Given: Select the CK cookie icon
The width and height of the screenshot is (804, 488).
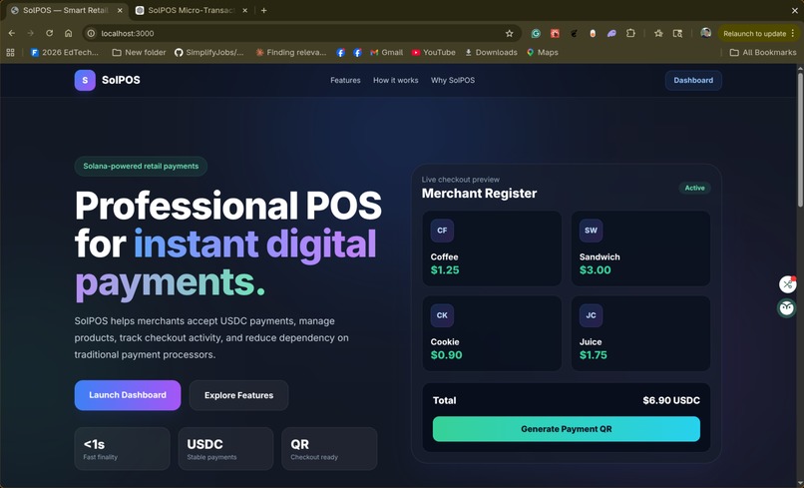Looking at the screenshot, I should [442, 315].
